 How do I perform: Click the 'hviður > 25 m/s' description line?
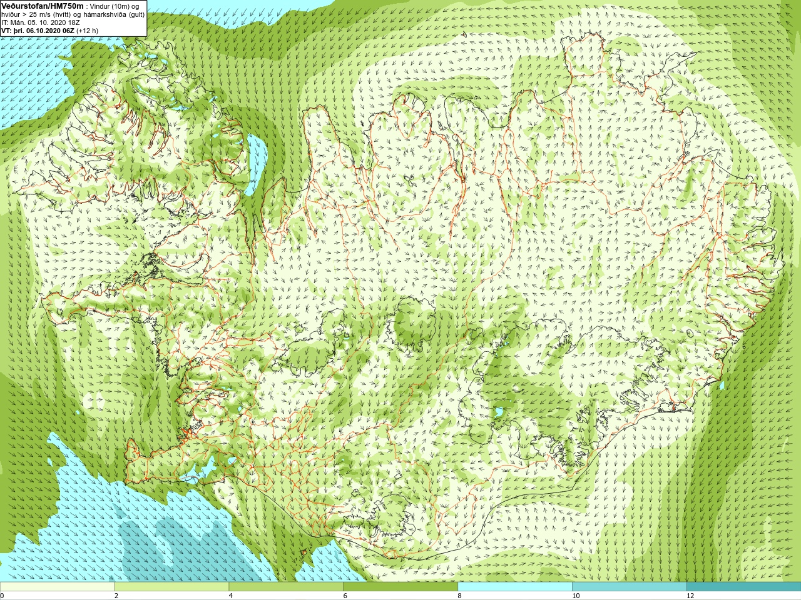point(73,14)
